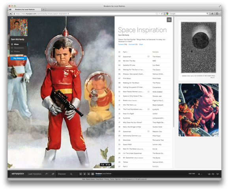Viewport: 229px width, 191px height.
Task: Open the browser home page icon
Action: [x=212, y=13]
